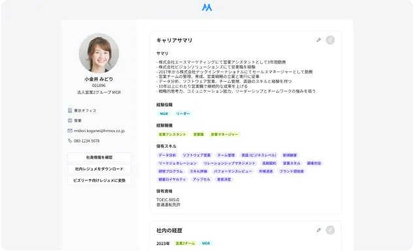Click the TOEIC 885点 qualification text
This screenshot has width=413, height=251.
tap(168, 200)
